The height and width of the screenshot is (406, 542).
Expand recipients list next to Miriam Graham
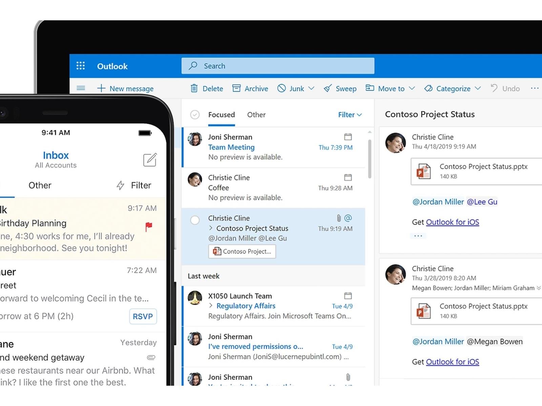[x=539, y=288]
